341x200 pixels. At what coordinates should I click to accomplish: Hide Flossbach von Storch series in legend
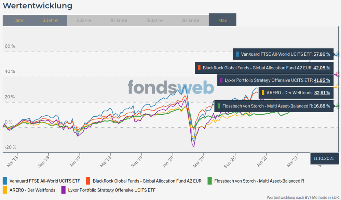point(259,181)
